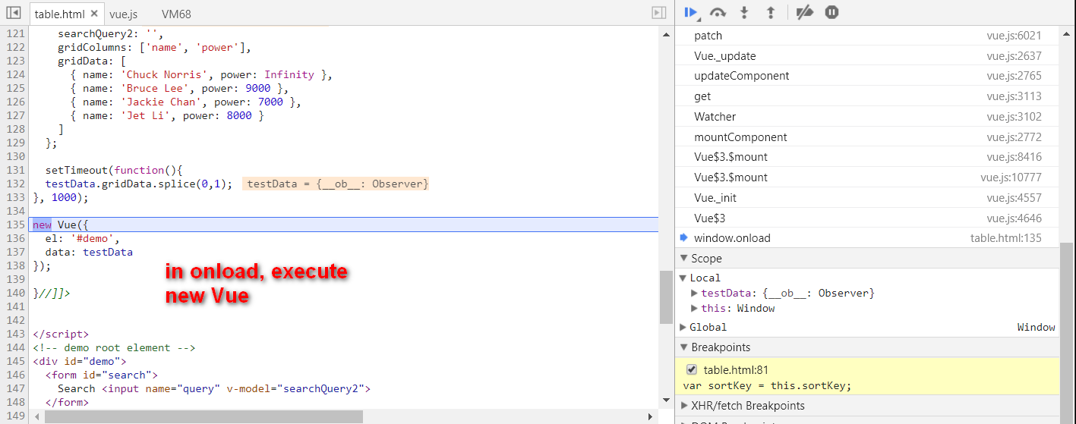Resume script execution
Viewport: 1076px width, 424px height.
coord(691,12)
